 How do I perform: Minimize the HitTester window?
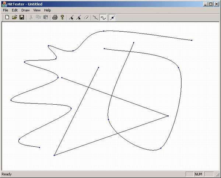(206, 4)
